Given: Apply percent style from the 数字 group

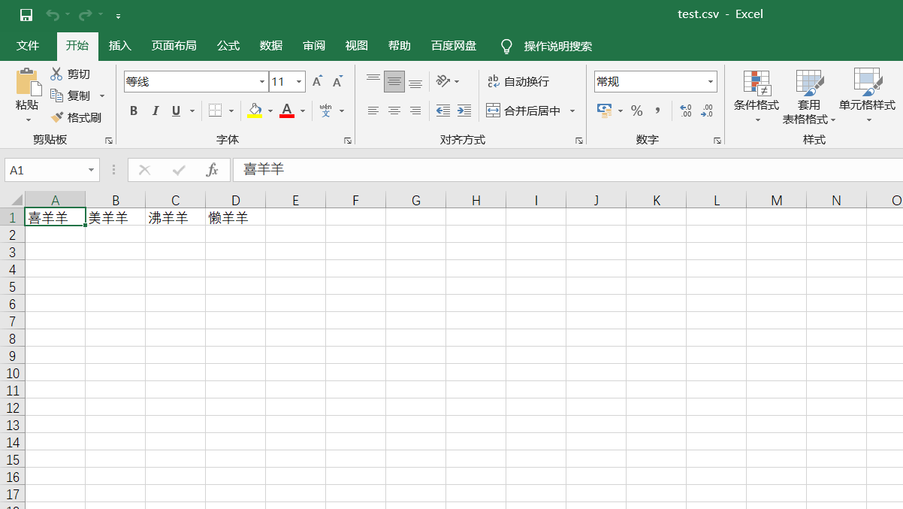Looking at the screenshot, I should click(x=636, y=111).
